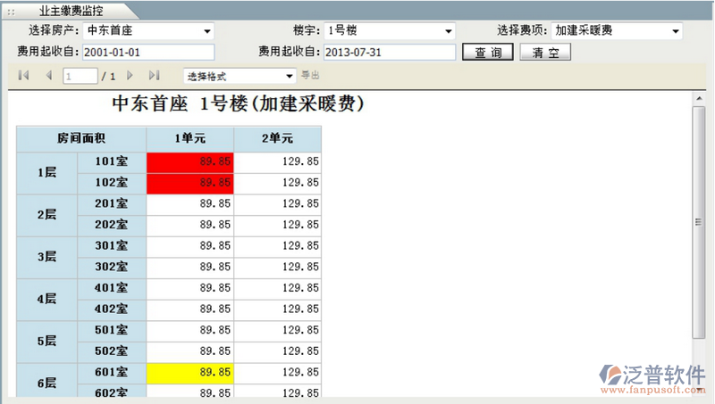Expand the 楼宇 building dropdown

pos(449,31)
